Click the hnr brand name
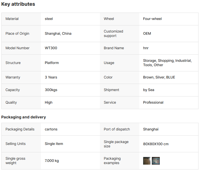The height and width of the screenshot is (172, 201). (146, 48)
